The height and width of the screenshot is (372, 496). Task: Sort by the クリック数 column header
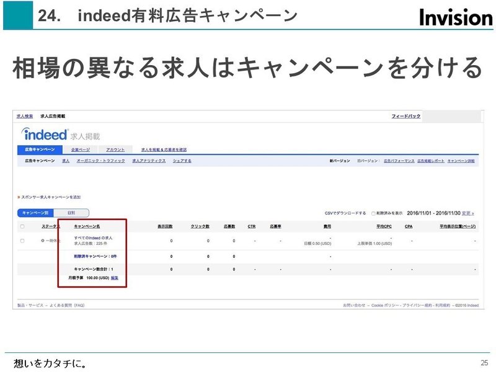[200, 226]
